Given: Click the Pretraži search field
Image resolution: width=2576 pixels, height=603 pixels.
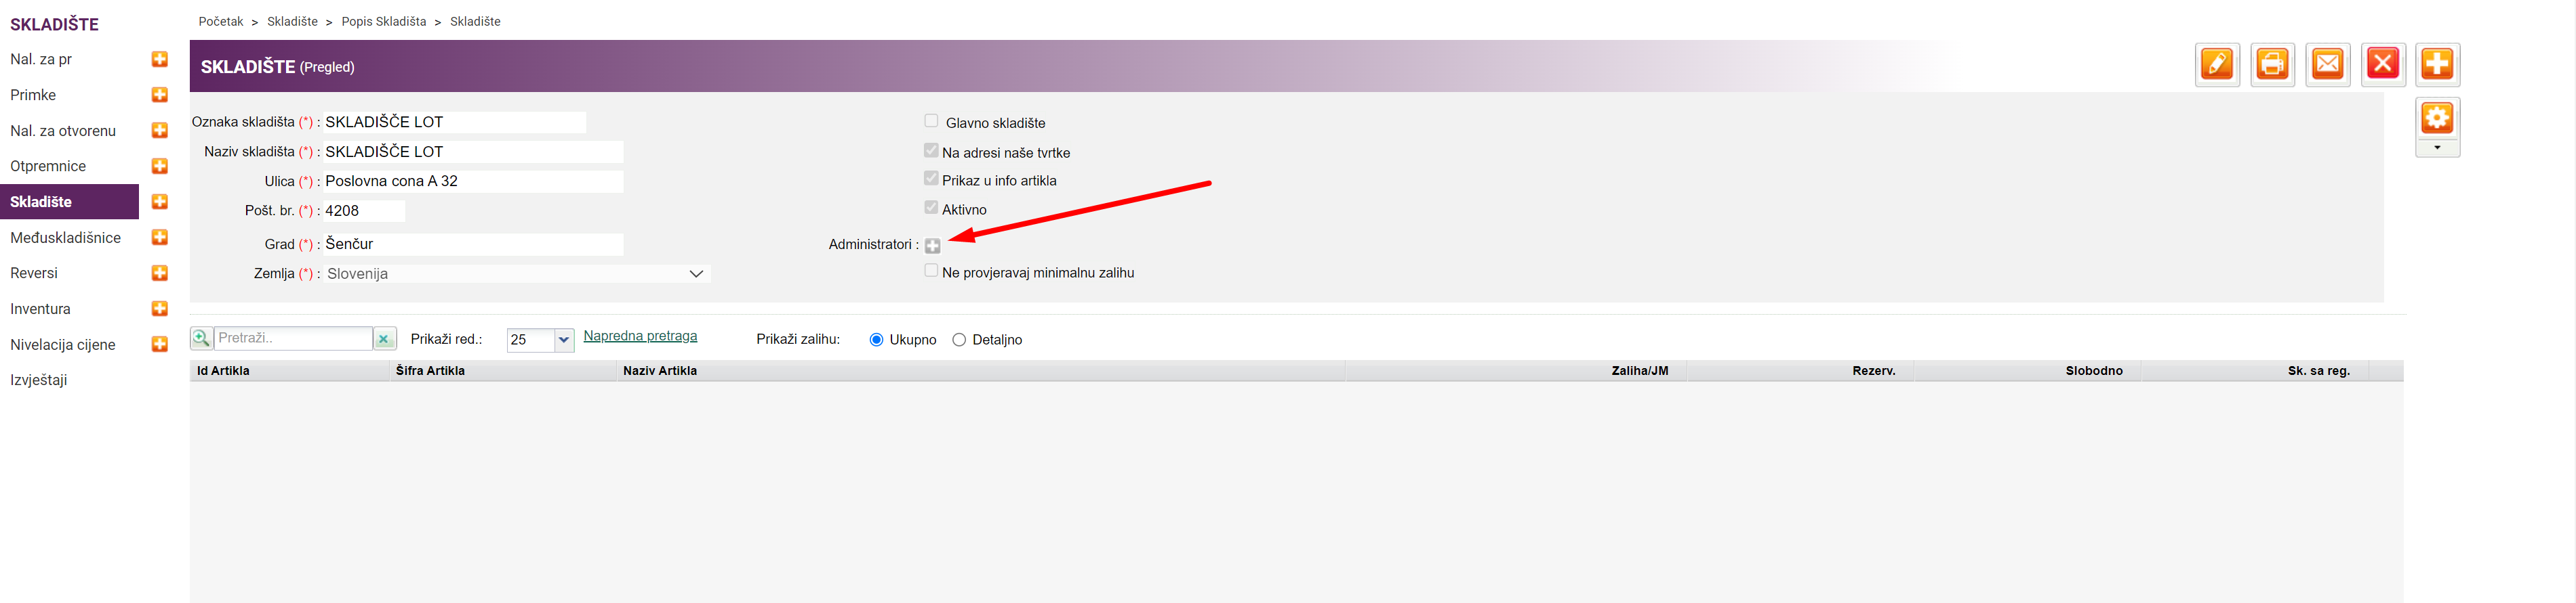Looking at the screenshot, I should pos(293,338).
